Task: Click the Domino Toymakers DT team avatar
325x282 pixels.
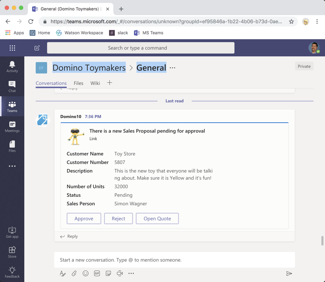Action: coord(41,68)
